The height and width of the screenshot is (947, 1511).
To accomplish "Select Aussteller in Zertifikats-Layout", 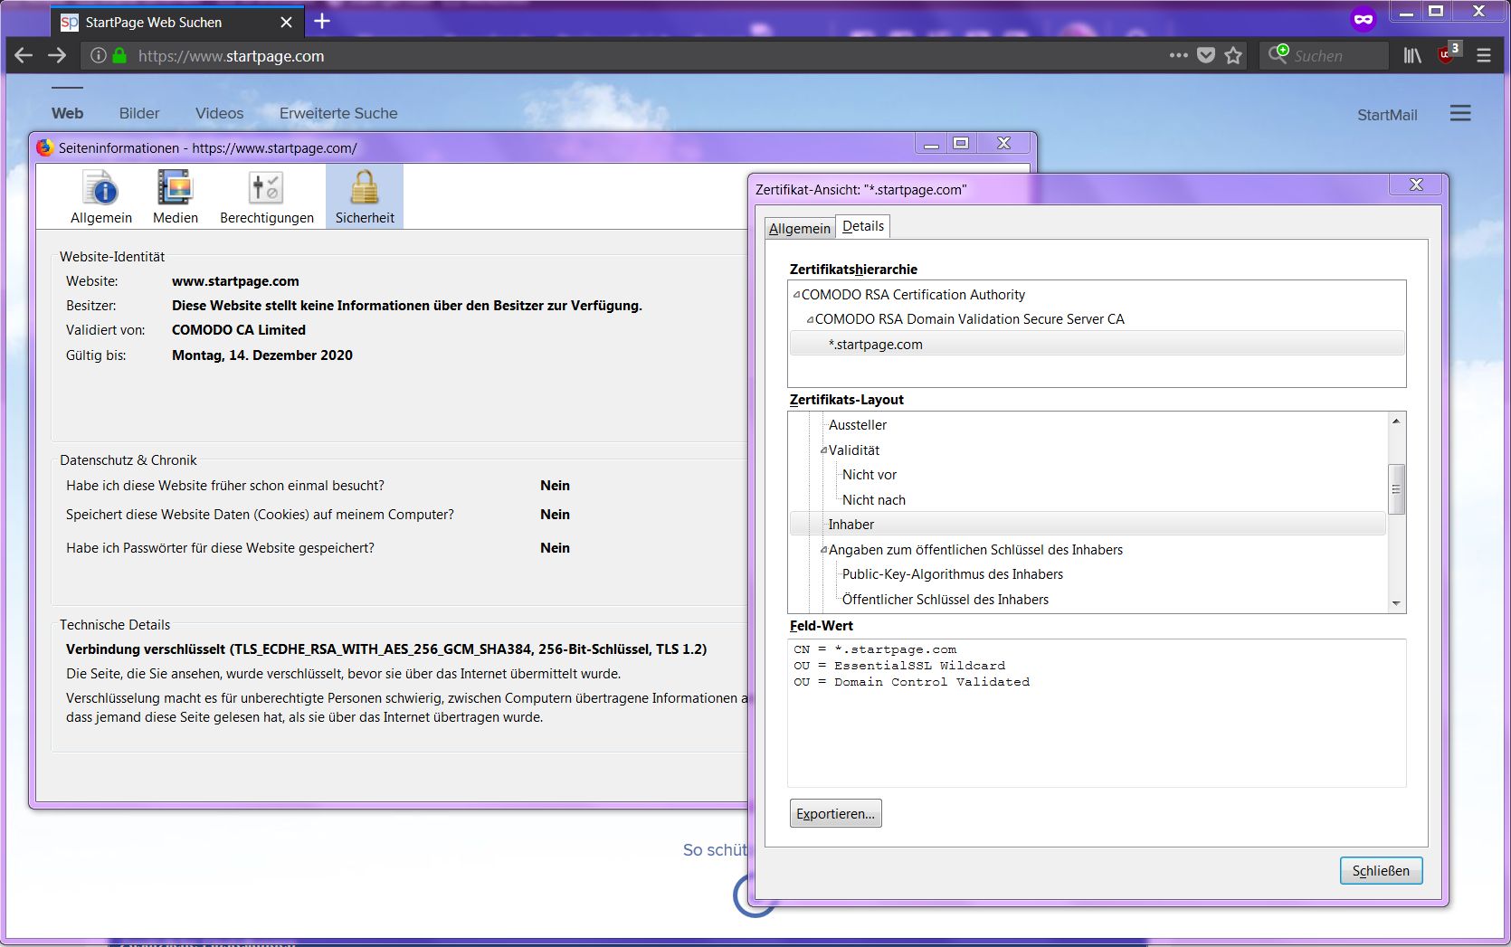I will (x=858, y=425).
